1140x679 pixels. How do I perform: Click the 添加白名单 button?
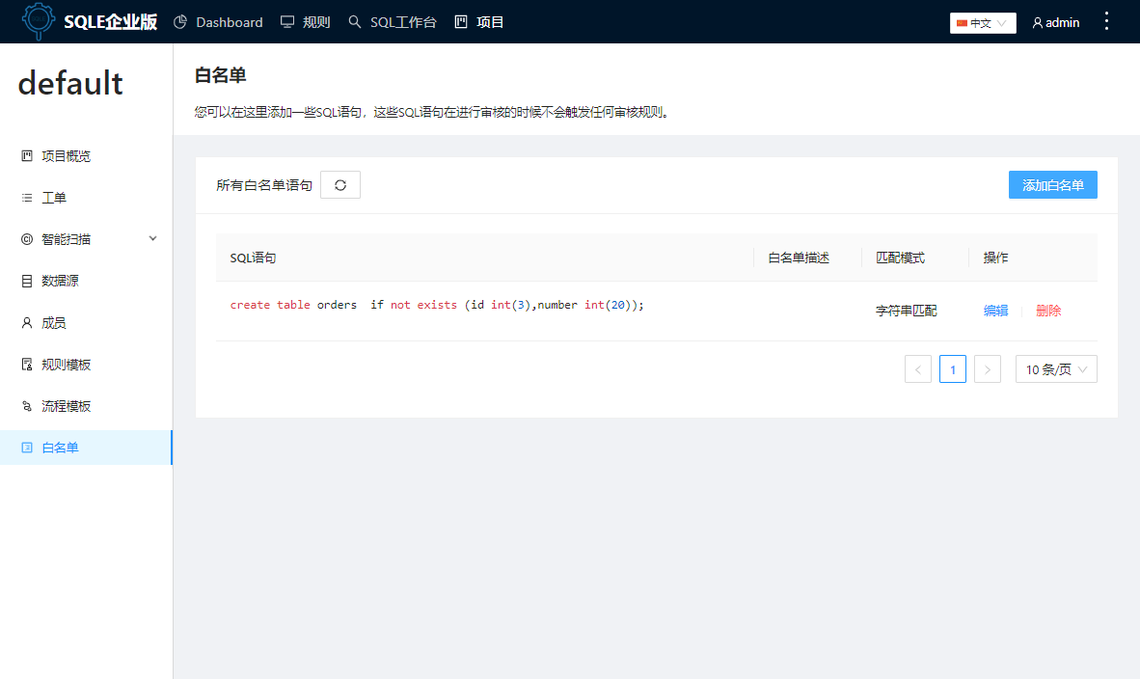(x=1052, y=185)
